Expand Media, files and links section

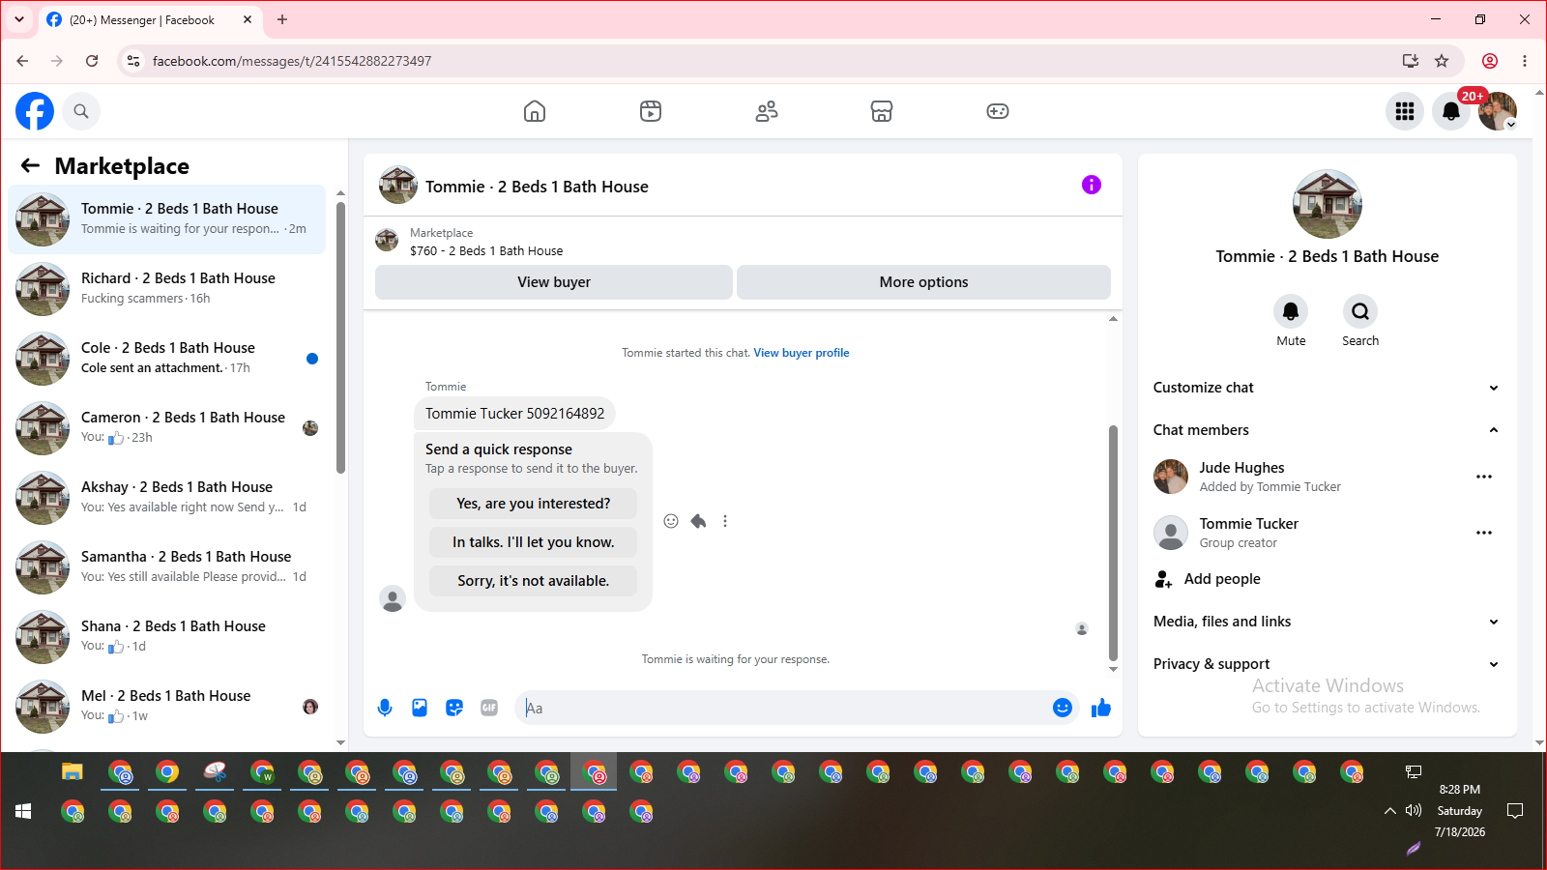pyautogui.click(x=1327, y=622)
